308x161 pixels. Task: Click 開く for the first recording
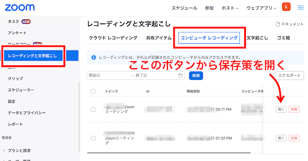(281, 110)
